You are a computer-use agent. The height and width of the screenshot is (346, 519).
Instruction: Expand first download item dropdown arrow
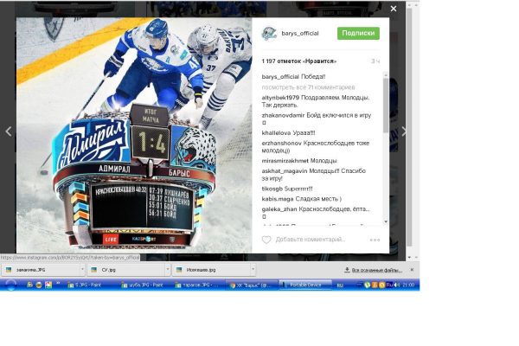(x=82, y=270)
